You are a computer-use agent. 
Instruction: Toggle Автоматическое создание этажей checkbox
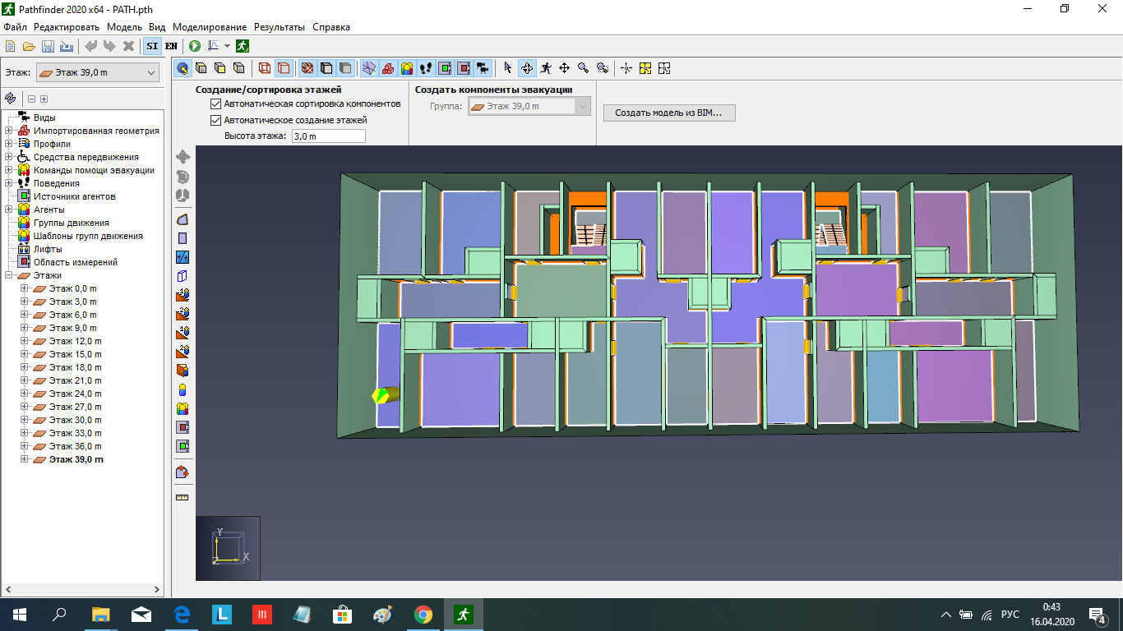216,120
